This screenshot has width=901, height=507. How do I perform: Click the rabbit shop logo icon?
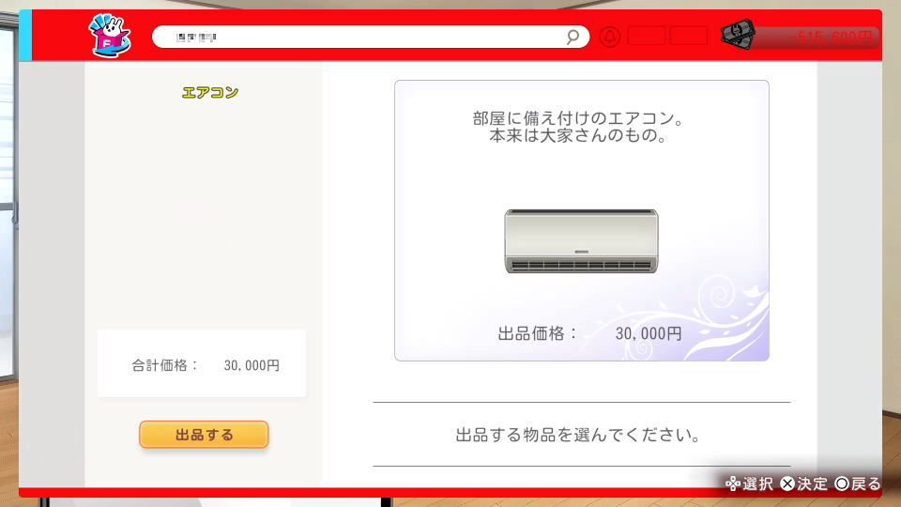[x=110, y=37]
